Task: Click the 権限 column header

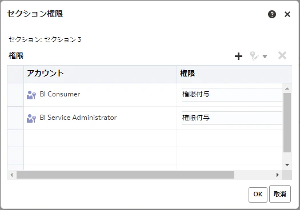Action: [234, 74]
